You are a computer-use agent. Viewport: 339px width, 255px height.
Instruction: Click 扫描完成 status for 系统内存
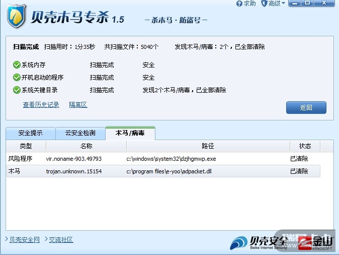point(102,65)
